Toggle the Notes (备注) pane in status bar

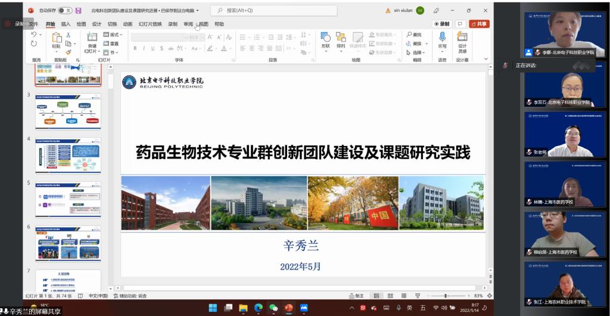(356, 296)
